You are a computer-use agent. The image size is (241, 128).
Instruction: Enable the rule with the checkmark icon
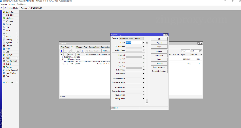pyautogui.click(x=70, y=51)
